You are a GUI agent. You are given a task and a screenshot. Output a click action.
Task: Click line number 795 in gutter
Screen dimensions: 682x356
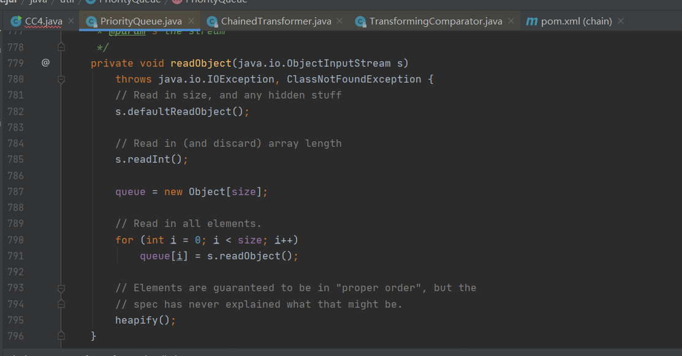click(x=16, y=320)
